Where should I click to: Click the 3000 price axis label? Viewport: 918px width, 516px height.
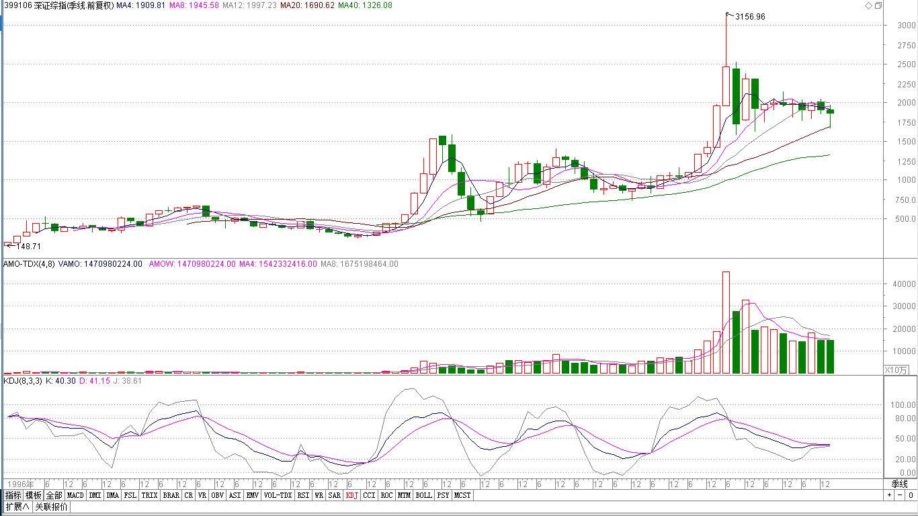(905, 26)
